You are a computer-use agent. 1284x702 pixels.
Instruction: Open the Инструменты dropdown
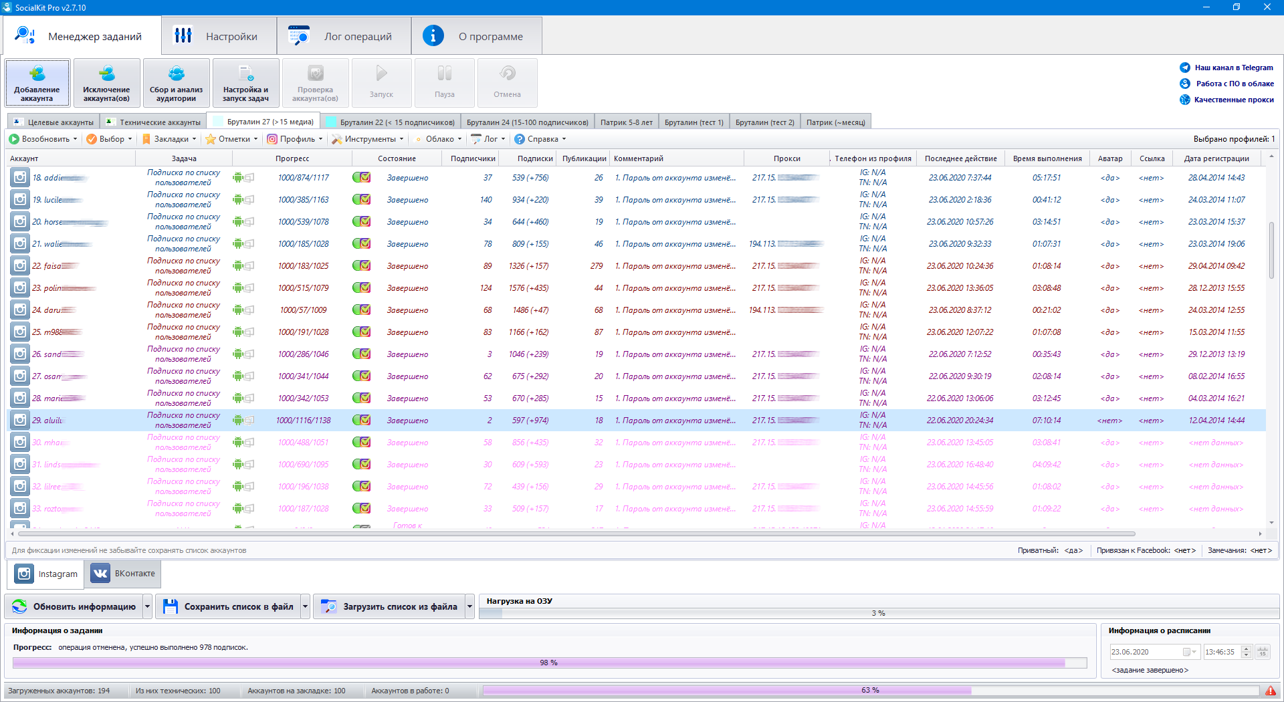tap(368, 139)
